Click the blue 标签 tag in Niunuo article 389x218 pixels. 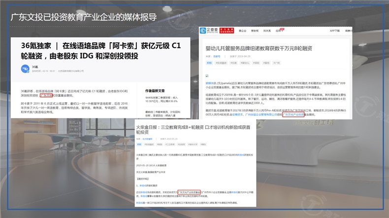point(209,63)
